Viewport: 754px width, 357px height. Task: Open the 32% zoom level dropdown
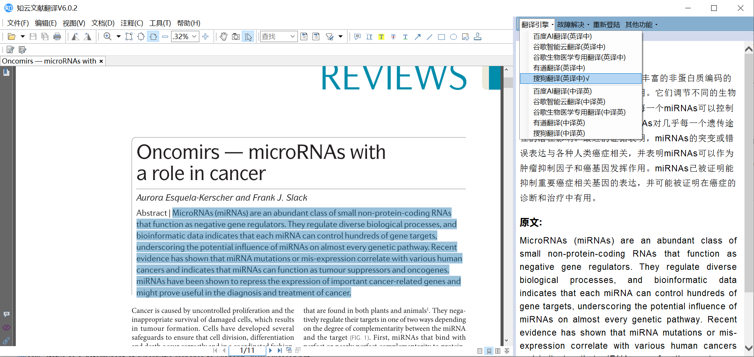tap(194, 36)
